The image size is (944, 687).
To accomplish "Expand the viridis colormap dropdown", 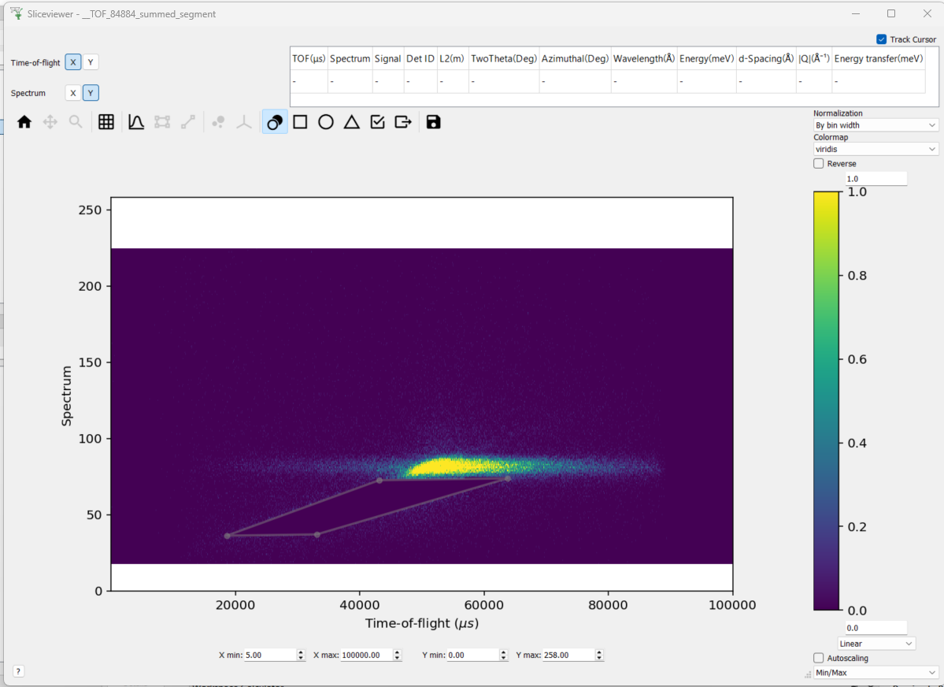I will tap(876, 149).
